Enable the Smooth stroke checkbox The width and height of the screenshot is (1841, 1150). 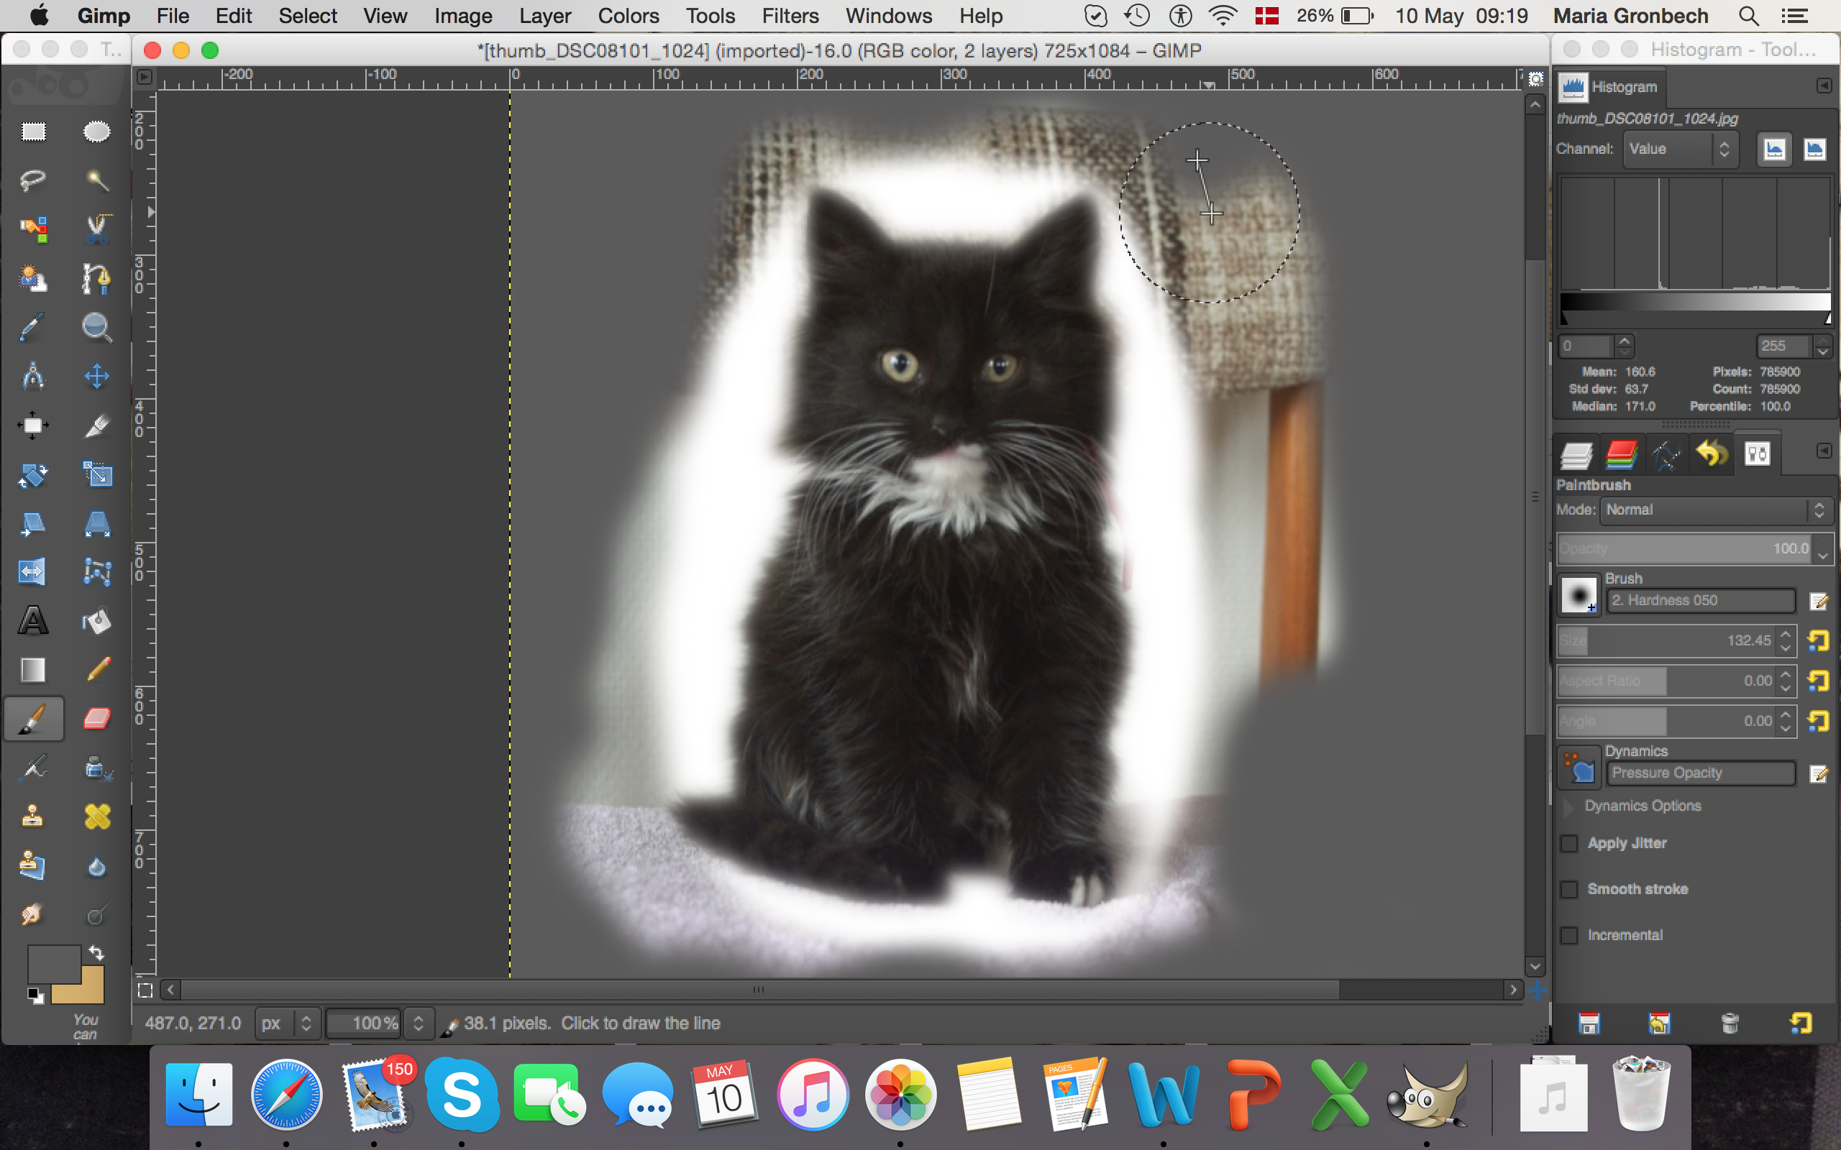tap(1568, 889)
